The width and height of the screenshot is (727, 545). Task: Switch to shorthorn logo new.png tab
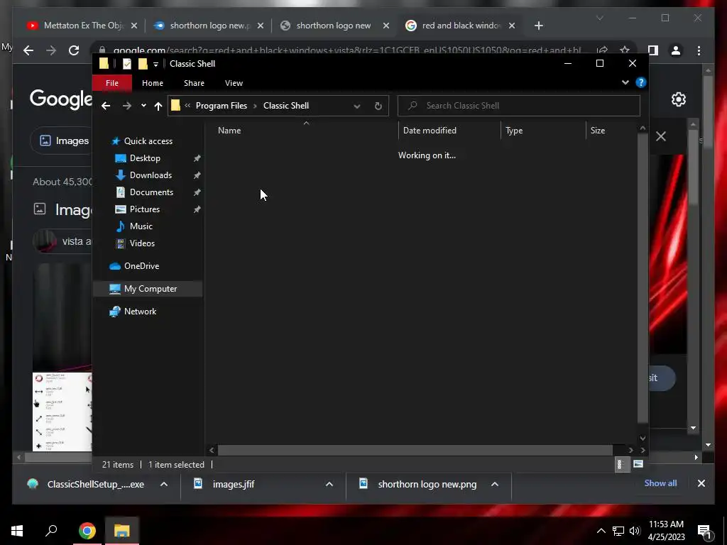pos(209,26)
